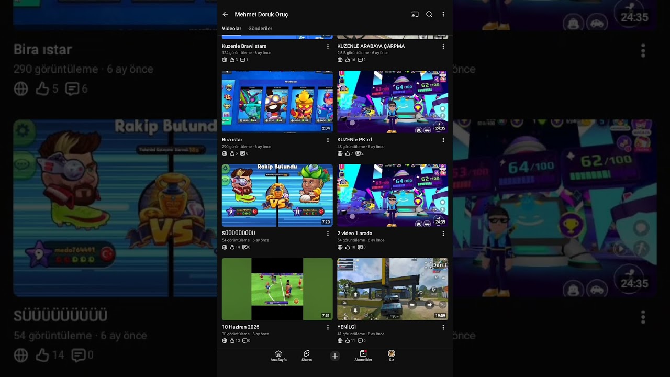This screenshot has height=377, width=670.
Task: Switch to the Gönderiler tab
Action: 260,28
